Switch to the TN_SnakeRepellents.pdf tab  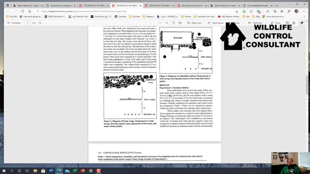tap(258, 5)
